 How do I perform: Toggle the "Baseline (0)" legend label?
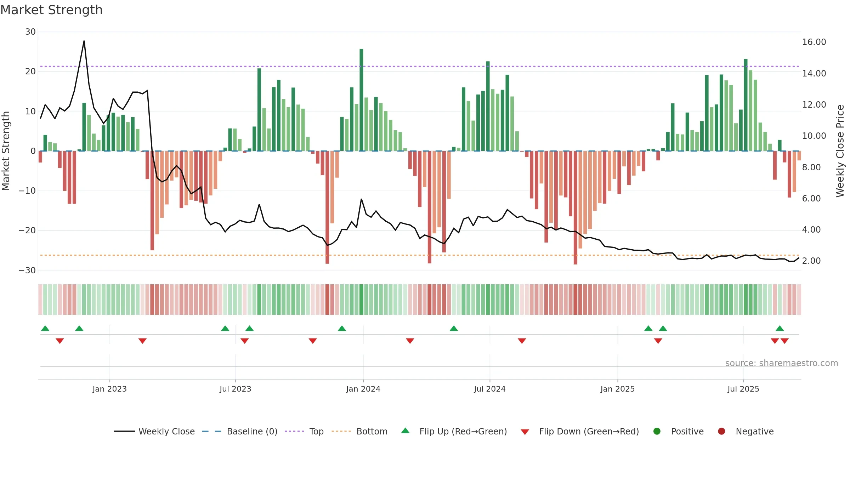pos(252,432)
